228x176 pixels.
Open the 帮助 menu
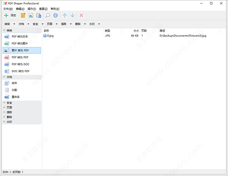[x=55, y=9]
